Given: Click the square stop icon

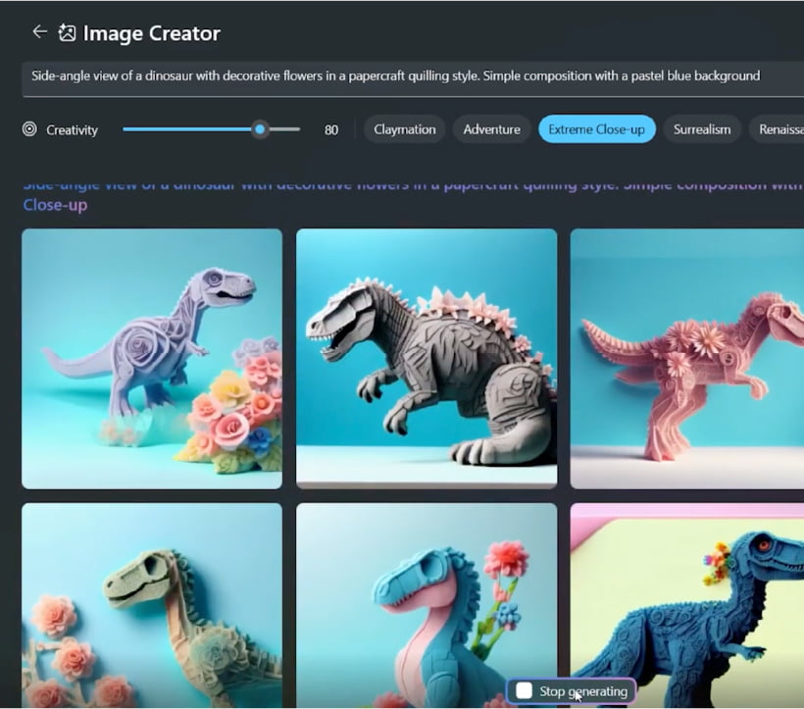Looking at the screenshot, I should [x=524, y=691].
